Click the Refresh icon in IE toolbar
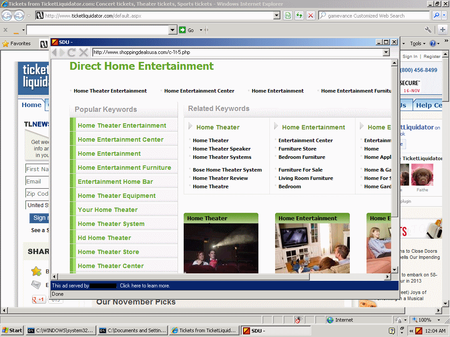Viewport: 450px width, 337px height. [x=299, y=15]
